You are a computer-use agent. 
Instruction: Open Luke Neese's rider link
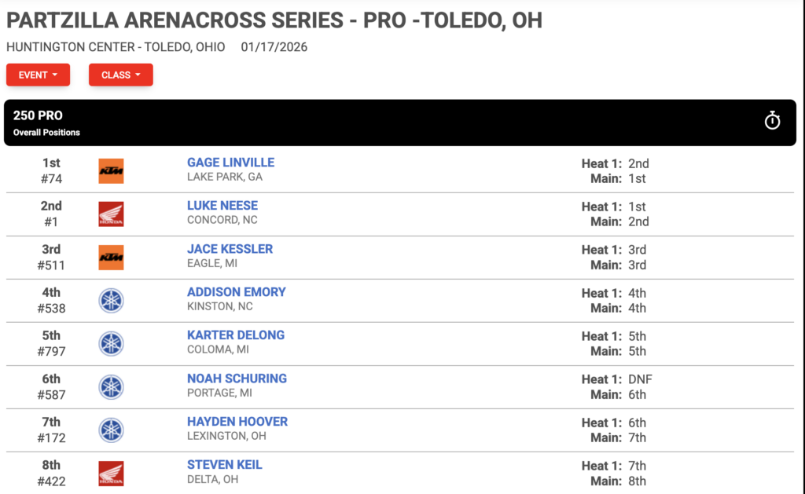pos(222,206)
